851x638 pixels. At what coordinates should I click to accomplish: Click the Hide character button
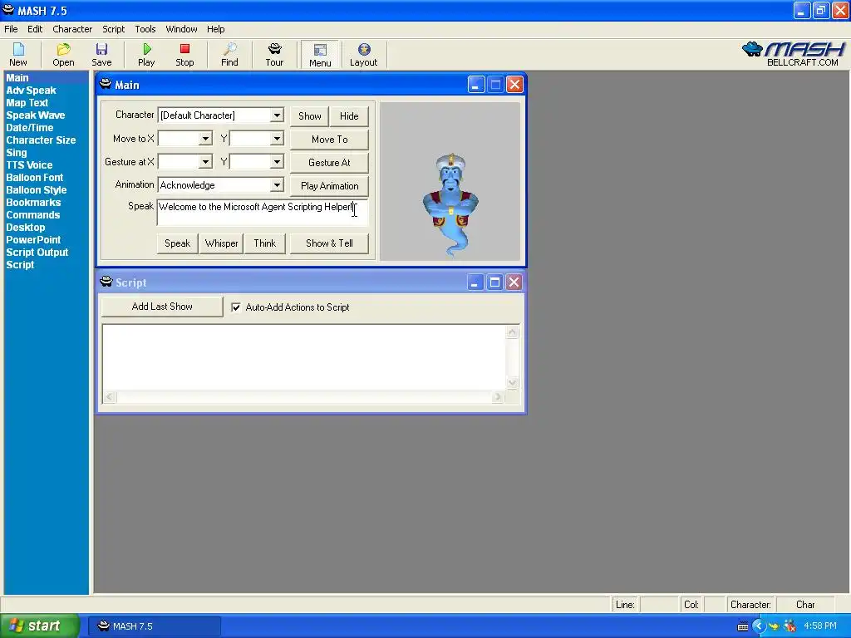[349, 116]
